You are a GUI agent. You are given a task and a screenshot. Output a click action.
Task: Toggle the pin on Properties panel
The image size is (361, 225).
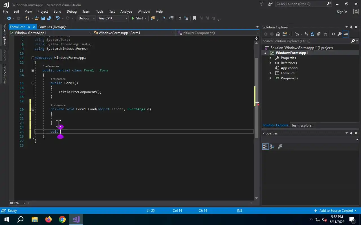(351, 133)
